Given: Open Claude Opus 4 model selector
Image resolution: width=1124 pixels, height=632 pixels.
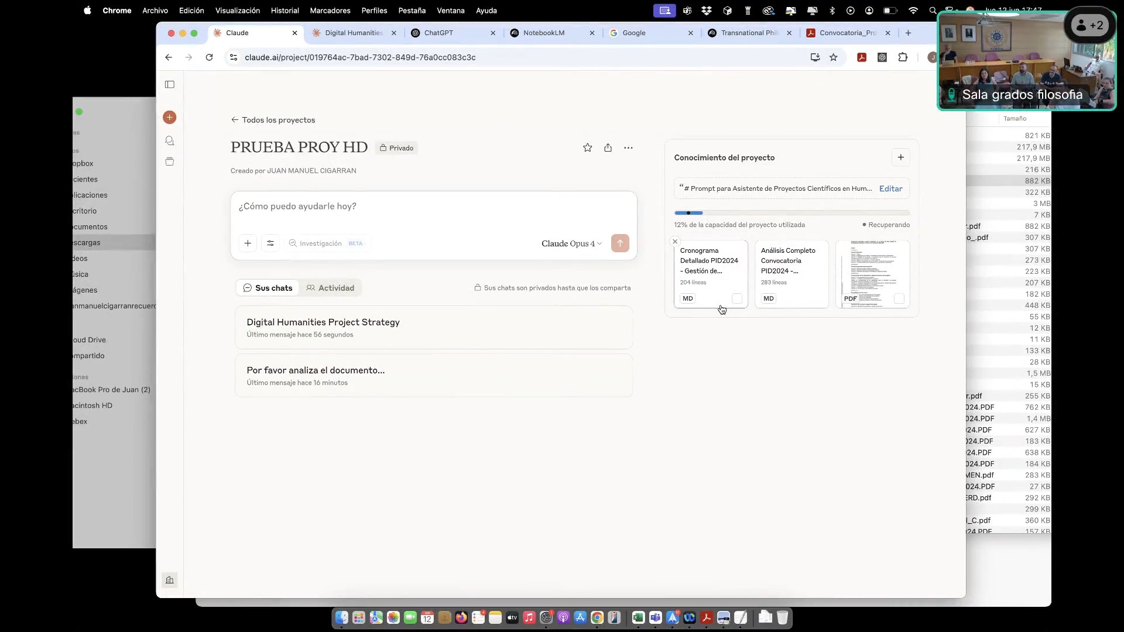Looking at the screenshot, I should tap(571, 244).
